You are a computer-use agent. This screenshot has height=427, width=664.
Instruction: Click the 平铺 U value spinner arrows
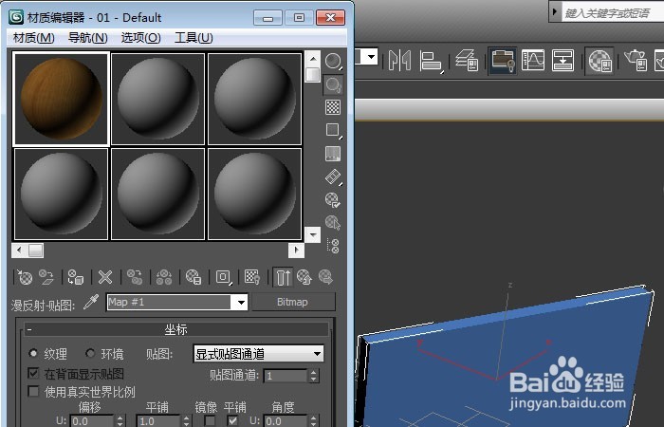[x=186, y=421]
